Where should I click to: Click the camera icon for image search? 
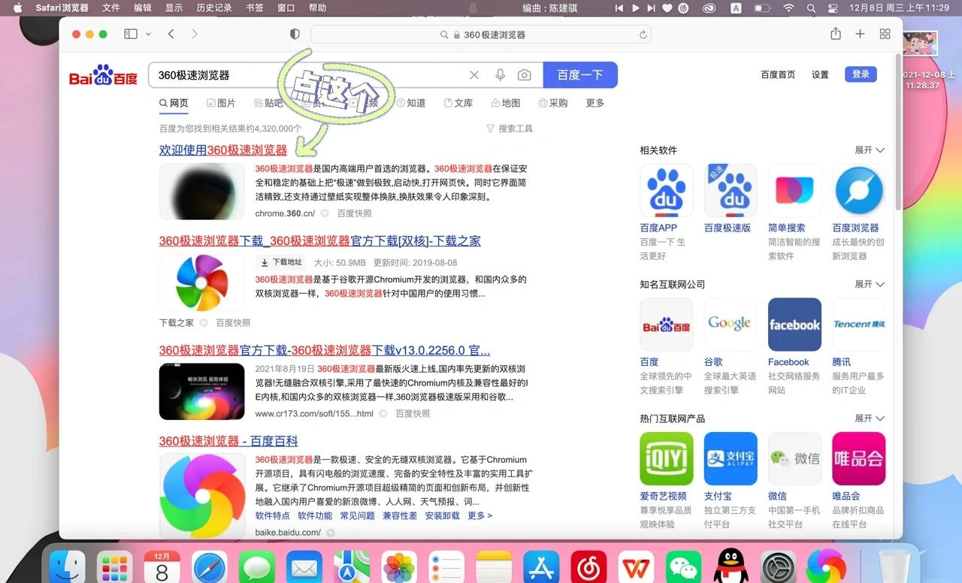[525, 74]
